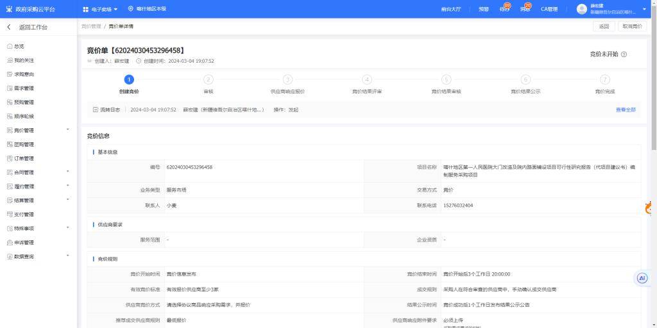This screenshot has width=657, height=328.
Task: Click the 采购意向 sidebar icon
Action: [x=10, y=74]
